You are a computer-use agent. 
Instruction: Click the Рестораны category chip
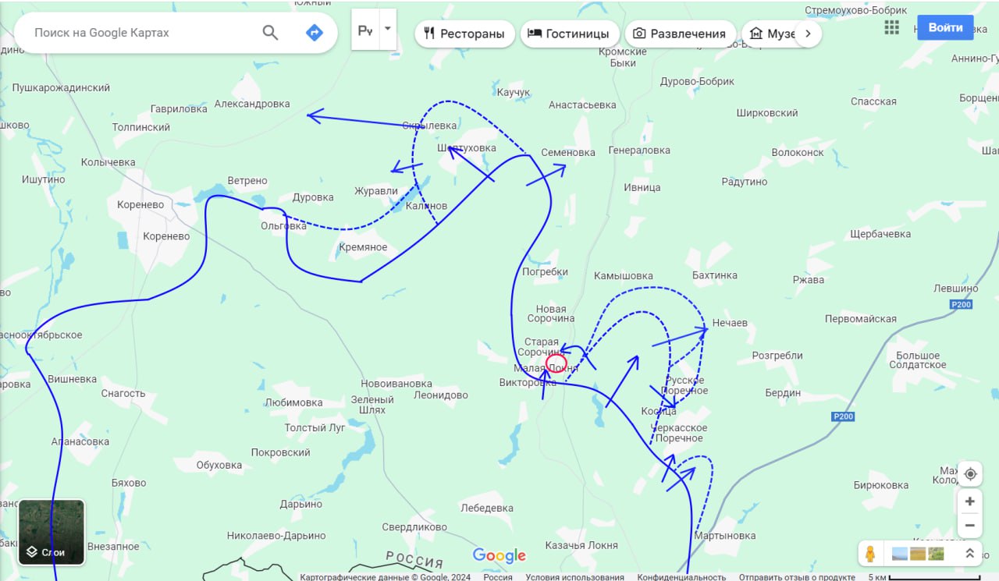pos(464,34)
